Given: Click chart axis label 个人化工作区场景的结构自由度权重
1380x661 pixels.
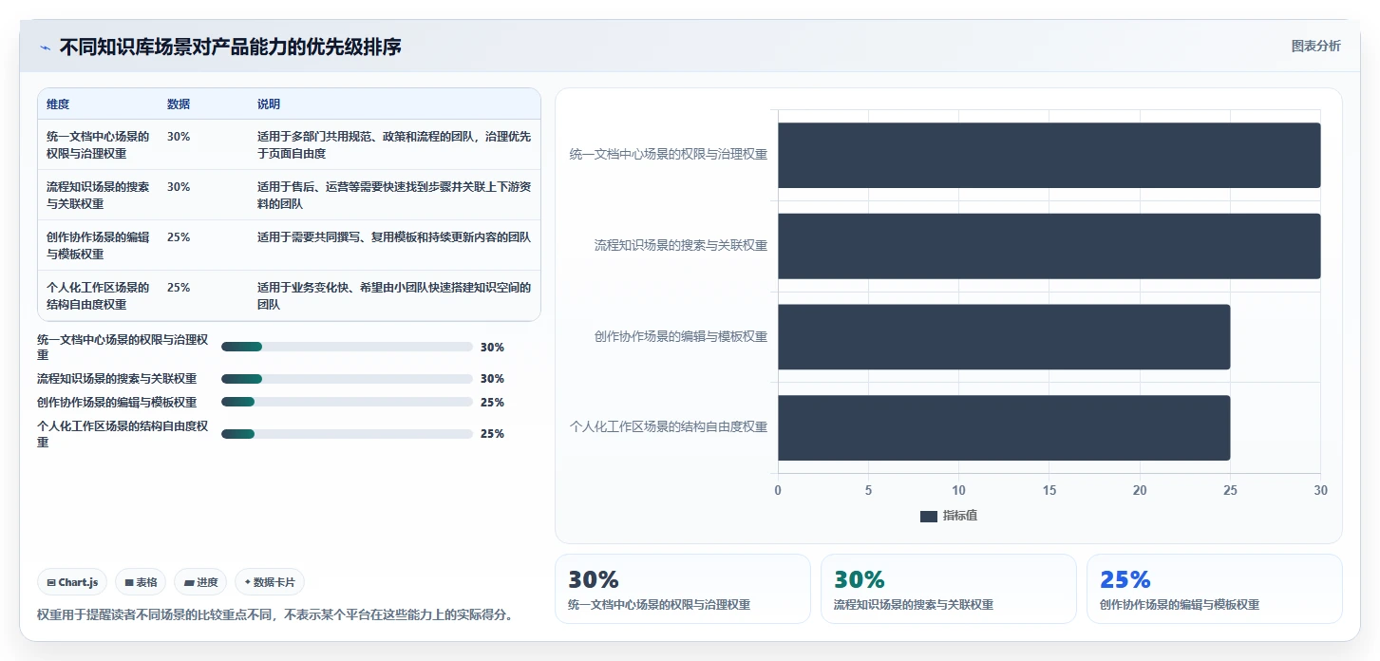Looking at the screenshot, I should click(668, 426).
